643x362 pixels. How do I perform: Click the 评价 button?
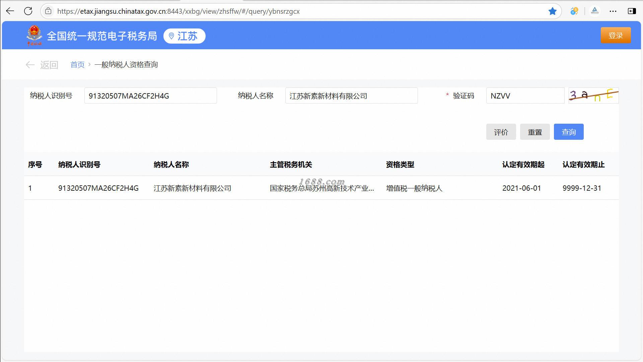501,132
